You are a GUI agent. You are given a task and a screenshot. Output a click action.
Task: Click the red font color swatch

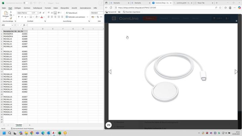tap(41, 17)
